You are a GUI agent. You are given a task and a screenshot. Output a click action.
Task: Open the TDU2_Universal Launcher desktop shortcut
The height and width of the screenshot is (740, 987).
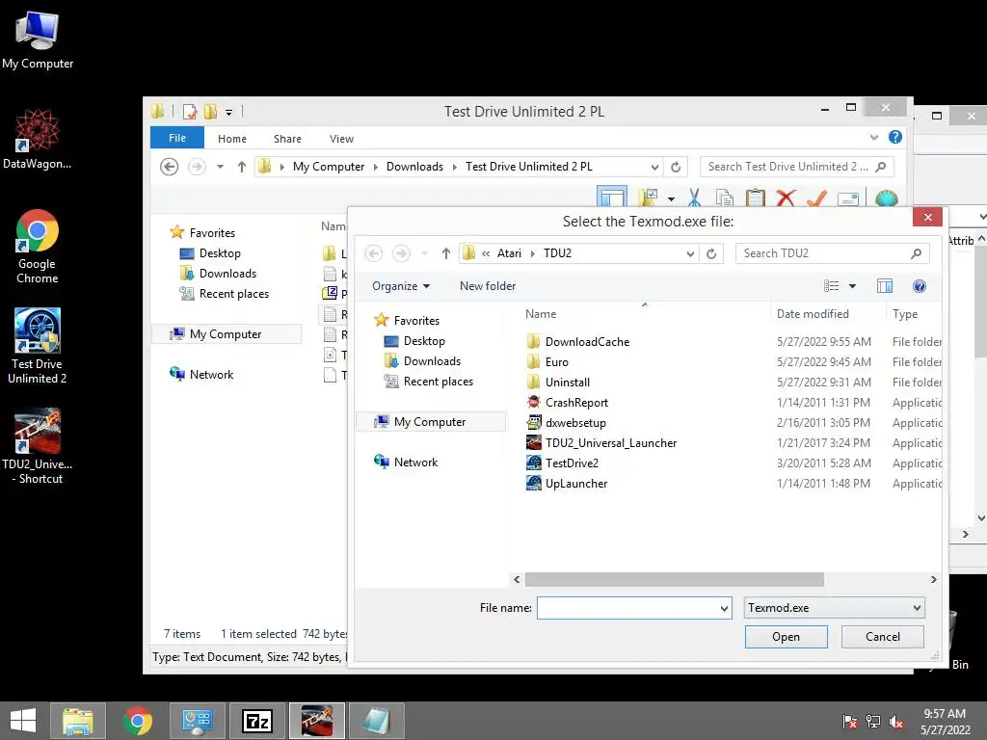38,447
